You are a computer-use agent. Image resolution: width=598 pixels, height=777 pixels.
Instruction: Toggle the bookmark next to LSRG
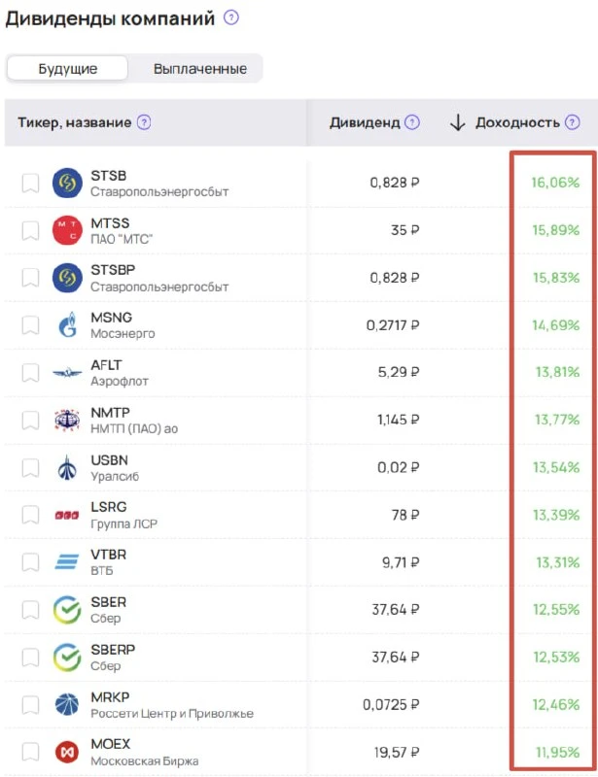coord(30,515)
